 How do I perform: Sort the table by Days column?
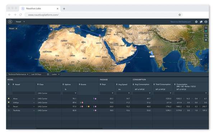[101, 84]
